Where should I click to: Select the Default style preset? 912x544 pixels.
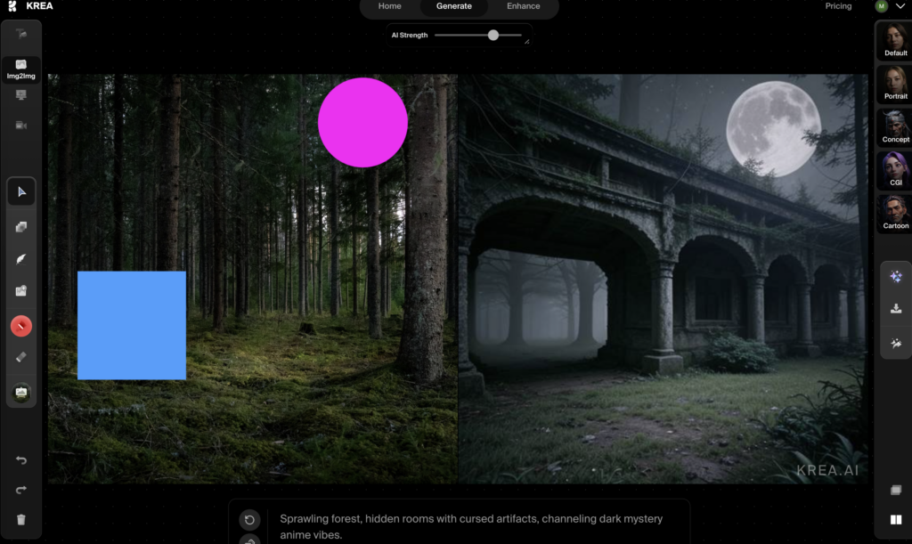pyautogui.click(x=894, y=40)
